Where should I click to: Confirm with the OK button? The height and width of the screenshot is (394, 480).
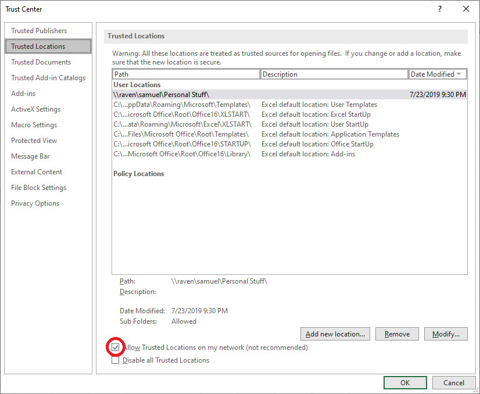click(x=405, y=383)
